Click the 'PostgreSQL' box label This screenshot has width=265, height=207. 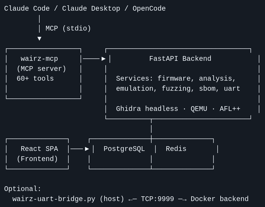click(124, 149)
